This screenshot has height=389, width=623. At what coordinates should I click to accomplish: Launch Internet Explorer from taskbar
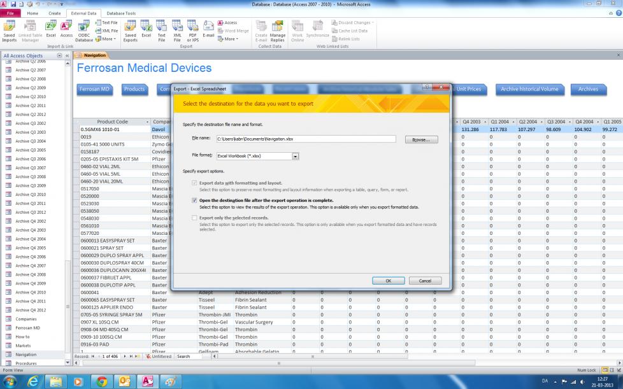click(x=33, y=381)
